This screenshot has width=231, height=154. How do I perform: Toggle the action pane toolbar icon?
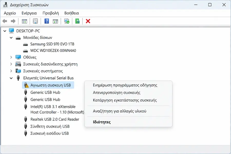point(55,21)
